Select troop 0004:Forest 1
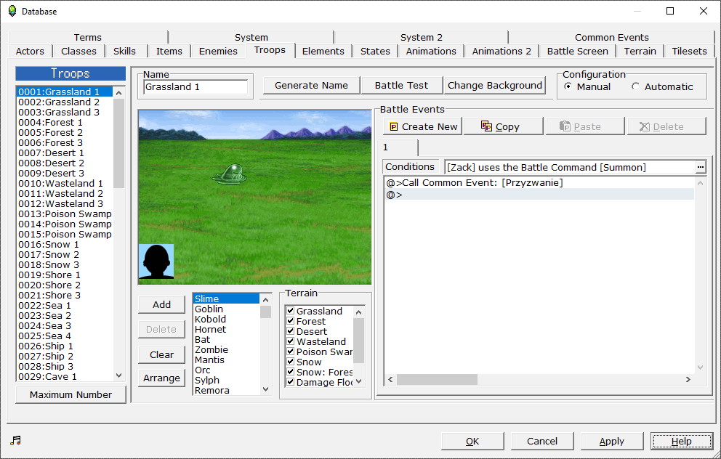 coord(65,122)
